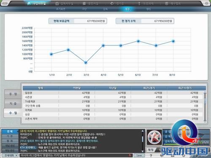Open help with the question mark icon

click(151, 155)
